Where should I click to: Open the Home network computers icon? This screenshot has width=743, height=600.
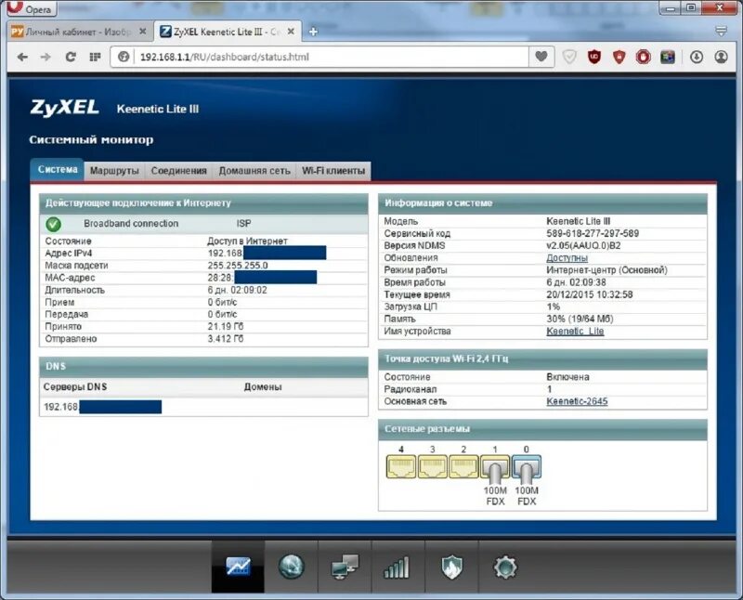[x=345, y=567]
